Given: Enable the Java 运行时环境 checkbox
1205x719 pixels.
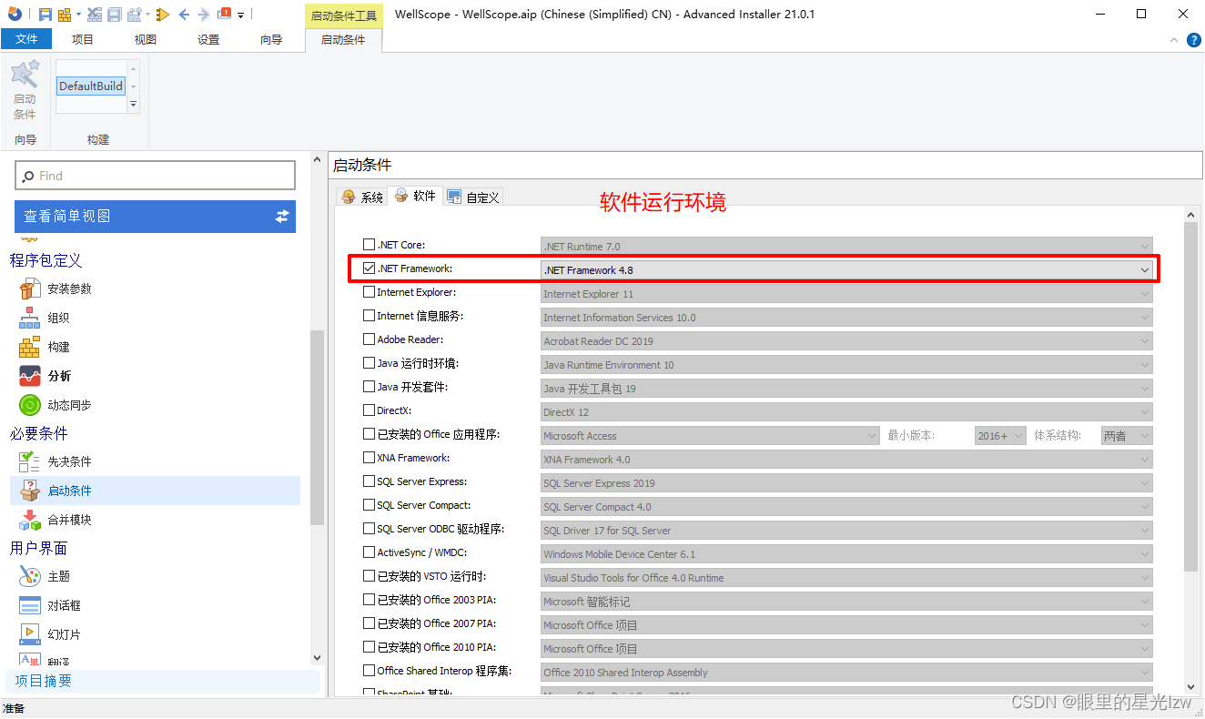Looking at the screenshot, I should tap(369, 363).
